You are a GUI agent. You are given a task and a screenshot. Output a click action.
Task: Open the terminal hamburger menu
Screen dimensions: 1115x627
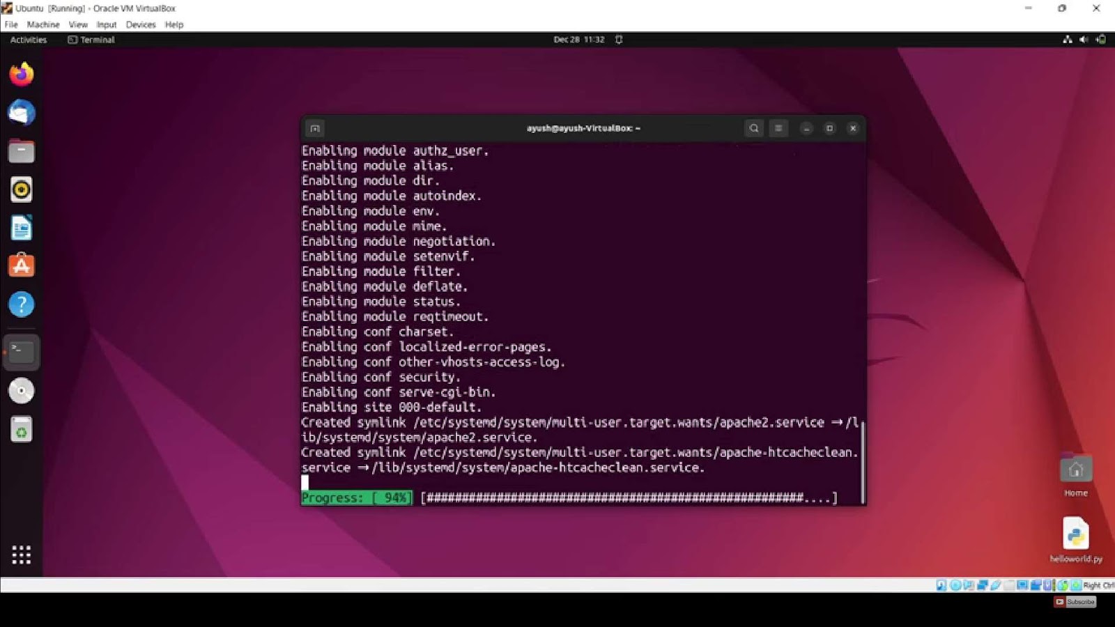tap(778, 128)
